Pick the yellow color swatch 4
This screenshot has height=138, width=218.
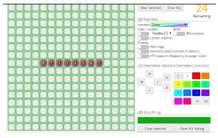tap(178, 84)
